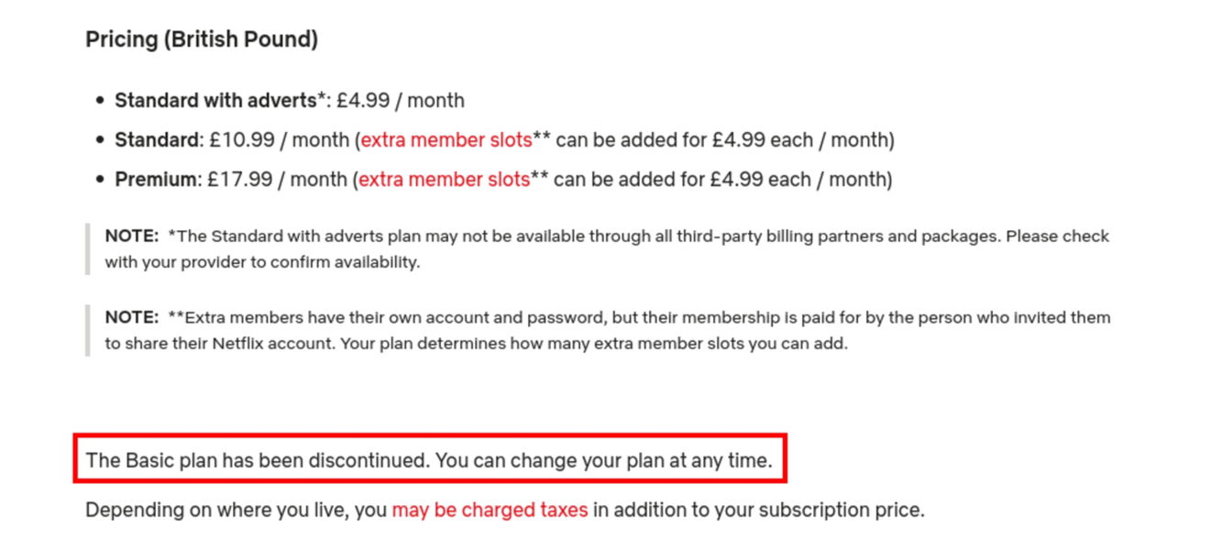Click the £4.99 / month adverts plan price
This screenshot has height=550, width=1211.
pyautogui.click(x=401, y=101)
